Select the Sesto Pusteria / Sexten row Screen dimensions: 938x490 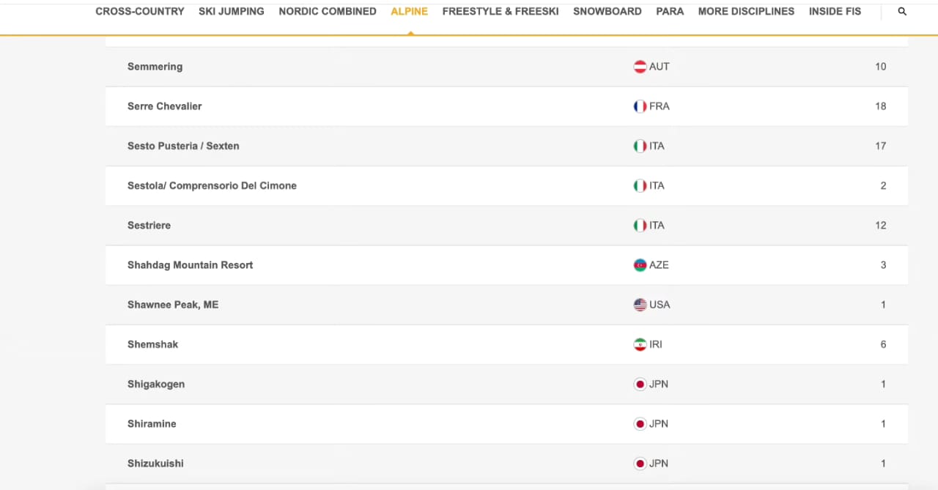pyautogui.click(x=183, y=146)
